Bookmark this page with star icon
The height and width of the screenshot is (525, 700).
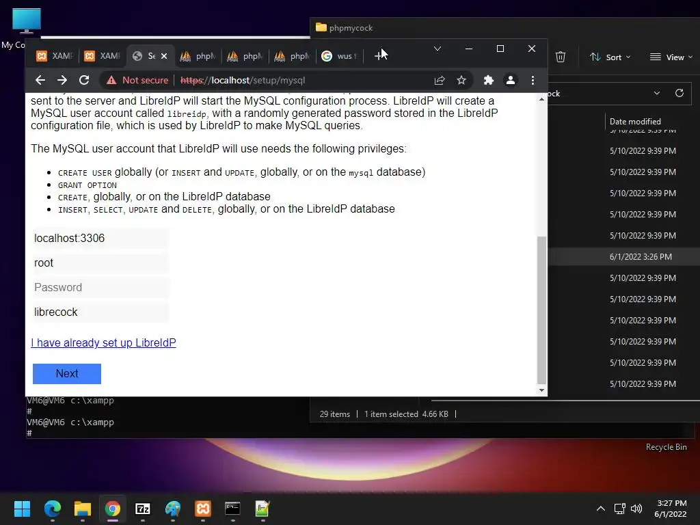(x=461, y=81)
